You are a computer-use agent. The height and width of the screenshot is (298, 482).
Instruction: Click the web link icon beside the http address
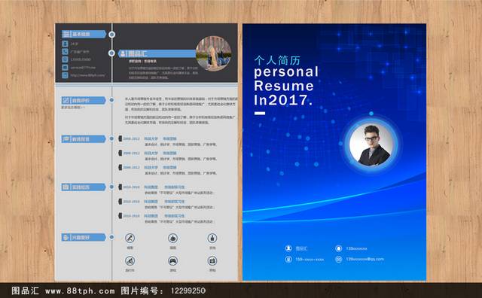click(65, 75)
